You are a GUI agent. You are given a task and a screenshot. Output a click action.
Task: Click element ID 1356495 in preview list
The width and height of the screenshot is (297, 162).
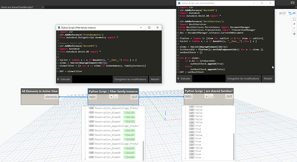(x=130, y=153)
